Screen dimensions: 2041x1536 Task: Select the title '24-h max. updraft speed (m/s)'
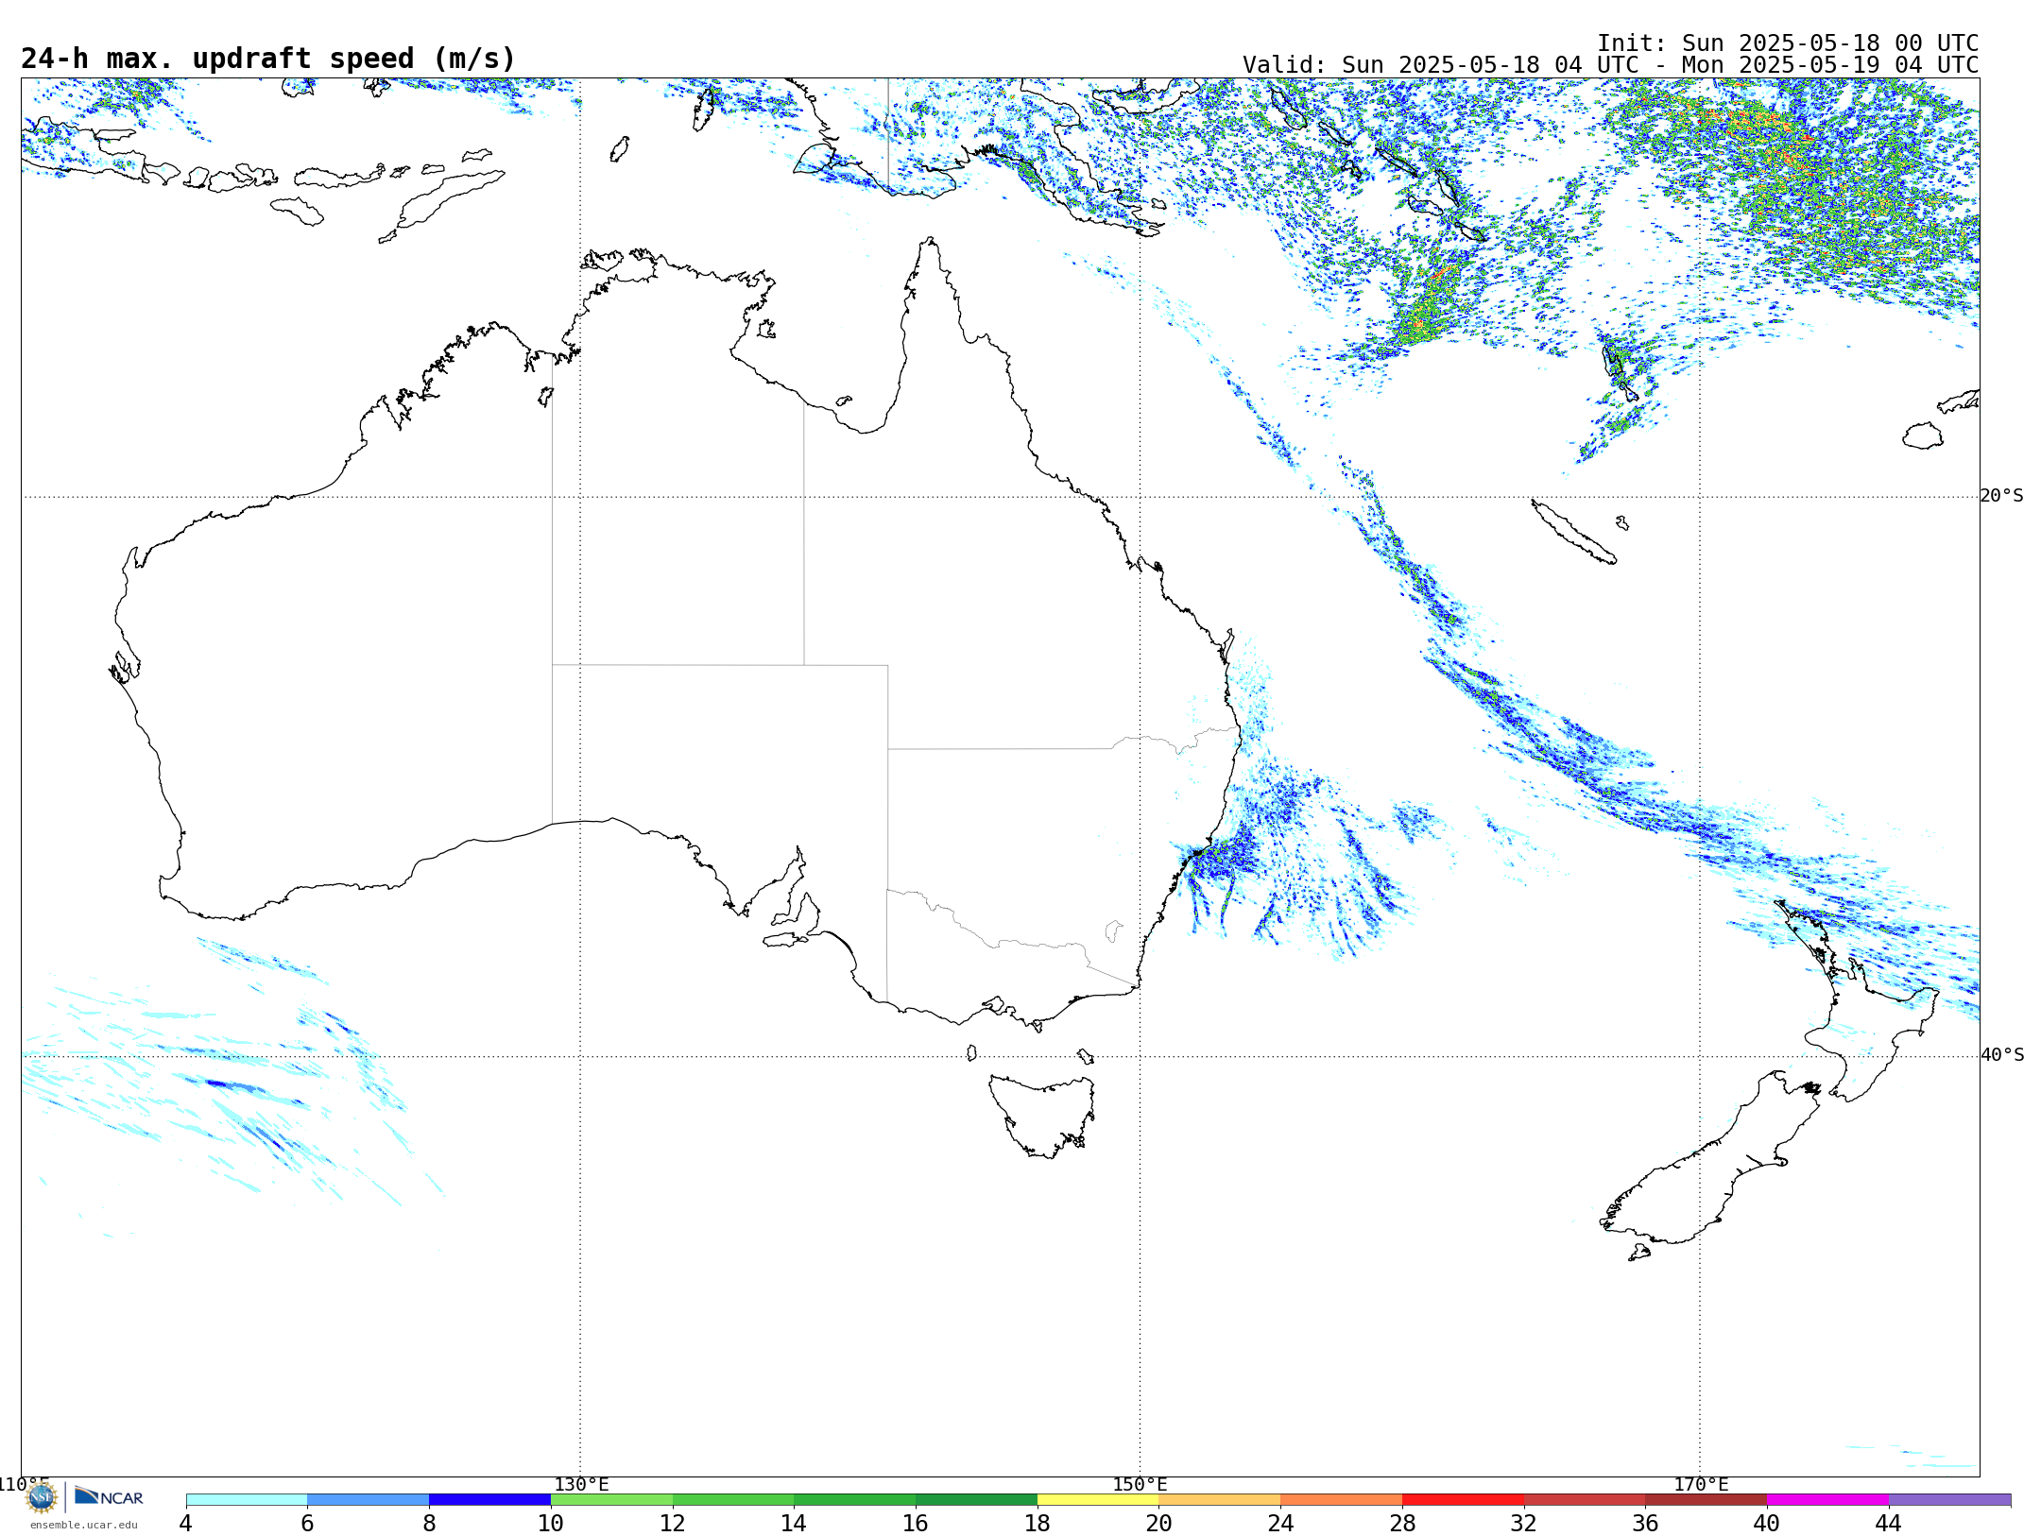click(x=268, y=59)
